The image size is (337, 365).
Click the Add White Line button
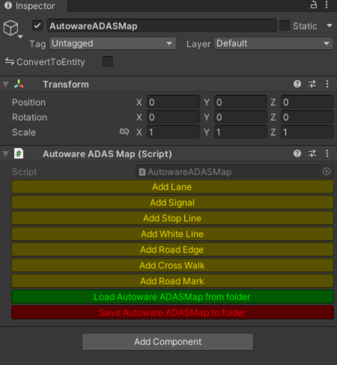[x=173, y=234]
